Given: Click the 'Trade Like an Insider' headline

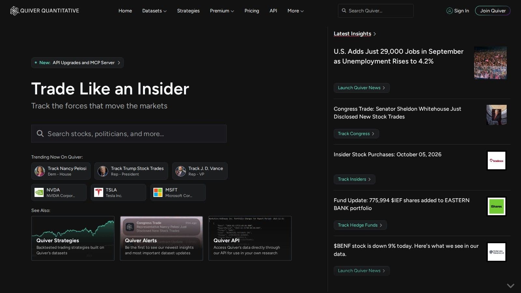Looking at the screenshot, I should coord(110,89).
